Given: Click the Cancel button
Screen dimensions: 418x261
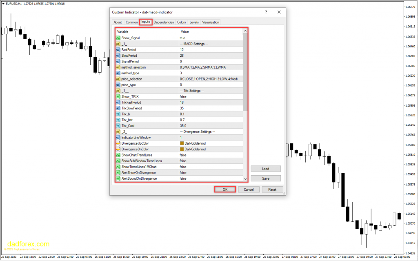Looking at the screenshot, I should pyautogui.click(x=249, y=190).
